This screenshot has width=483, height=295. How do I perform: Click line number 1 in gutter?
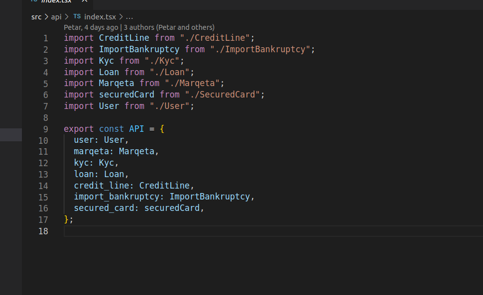[x=46, y=38]
